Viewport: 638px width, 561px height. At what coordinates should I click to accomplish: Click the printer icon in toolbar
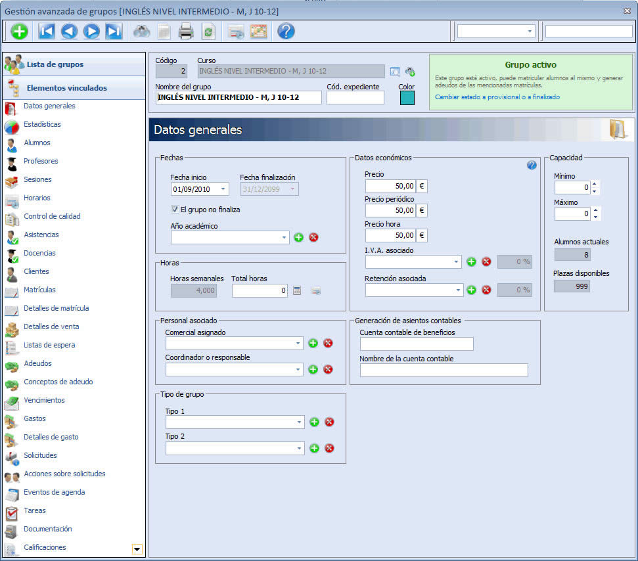[186, 32]
